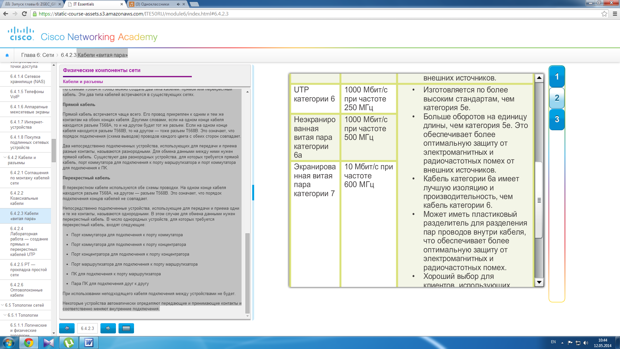Image resolution: width=620 pixels, height=349 pixels.
Task: Click the Cisco logo
Action: coord(21,34)
